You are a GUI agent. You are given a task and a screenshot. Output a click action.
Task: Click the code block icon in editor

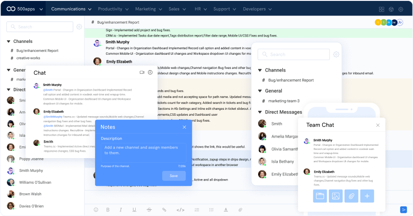click(180, 210)
